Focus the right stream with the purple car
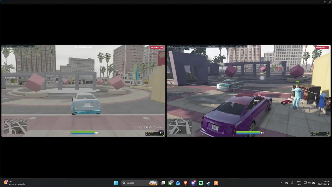Viewport: 332px width, 187px height. [x=248, y=91]
